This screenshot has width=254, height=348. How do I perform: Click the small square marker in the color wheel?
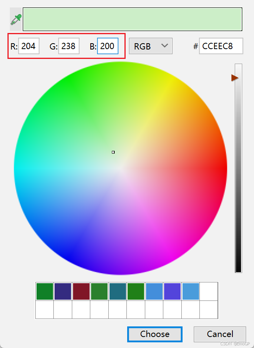pyautogui.click(x=113, y=152)
